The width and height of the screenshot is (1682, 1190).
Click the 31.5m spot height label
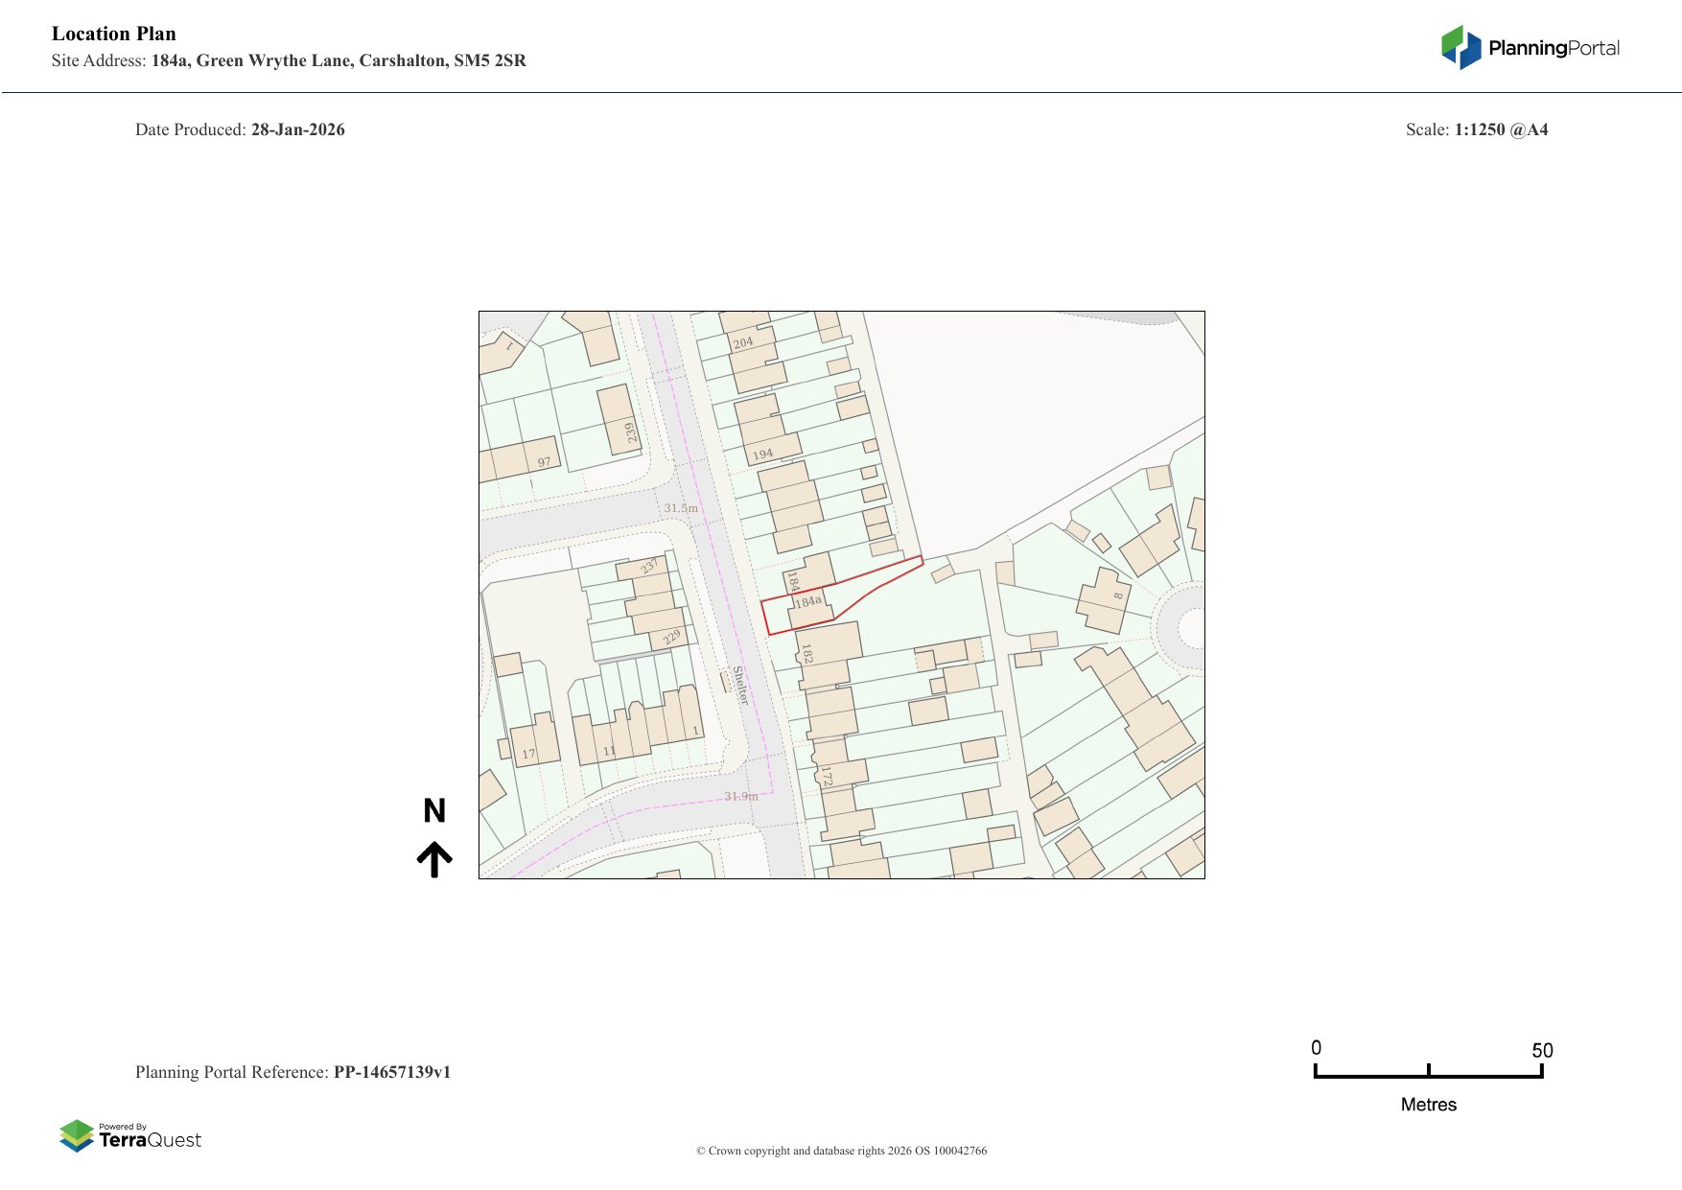tap(681, 508)
